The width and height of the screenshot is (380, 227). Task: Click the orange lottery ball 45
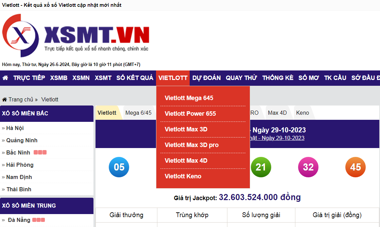tap(355, 167)
